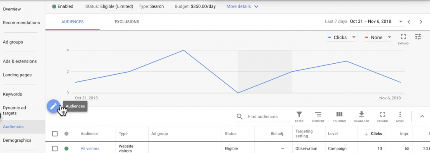This screenshot has height=153, width=430.
Task: Collapse the table with the chevron up
Action: 422,117
